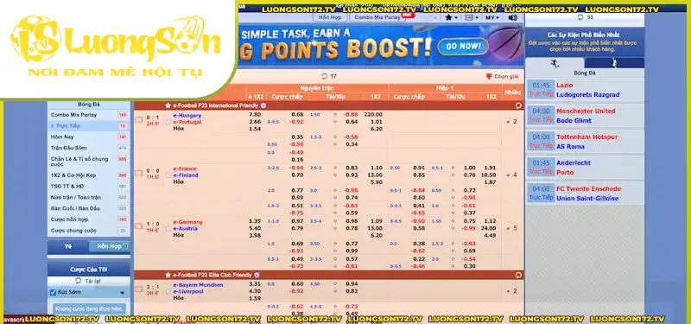Viewport: 691px width, 324px height.
Task: Select Nửa trận / Toàn trận in sidebar
Action: pyautogui.click(x=89, y=198)
